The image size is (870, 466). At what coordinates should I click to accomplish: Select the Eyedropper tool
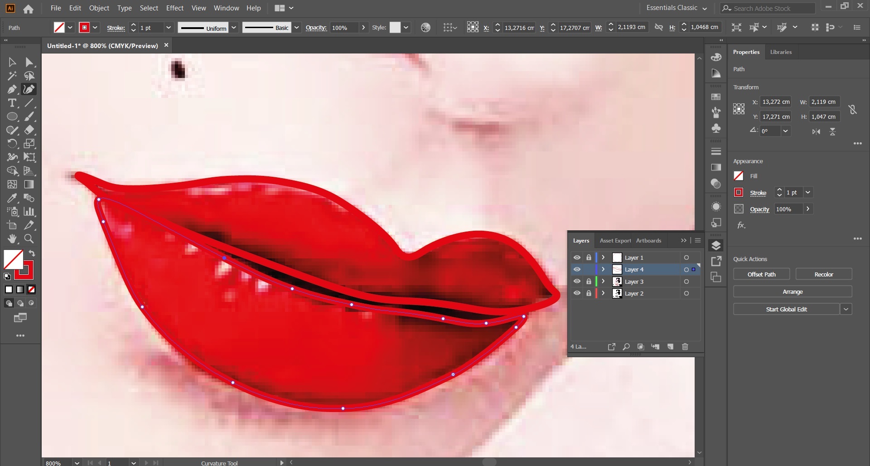pyautogui.click(x=12, y=198)
